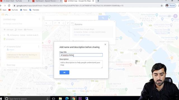Click the browser address bar URL
This screenshot has height=100, width=179.
70,6
